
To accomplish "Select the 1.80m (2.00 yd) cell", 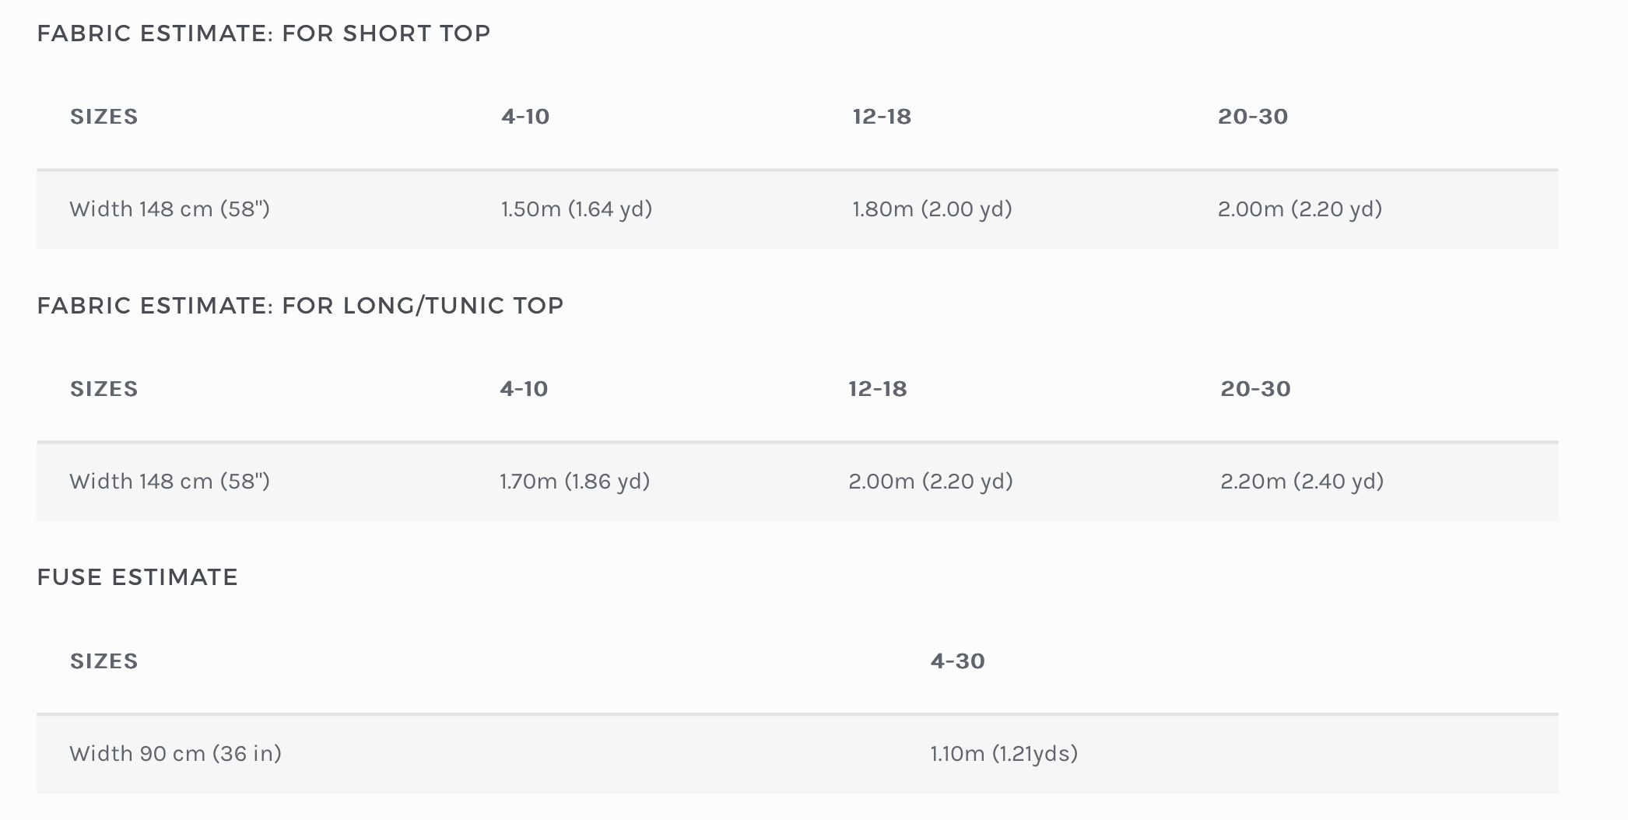I will (932, 209).
